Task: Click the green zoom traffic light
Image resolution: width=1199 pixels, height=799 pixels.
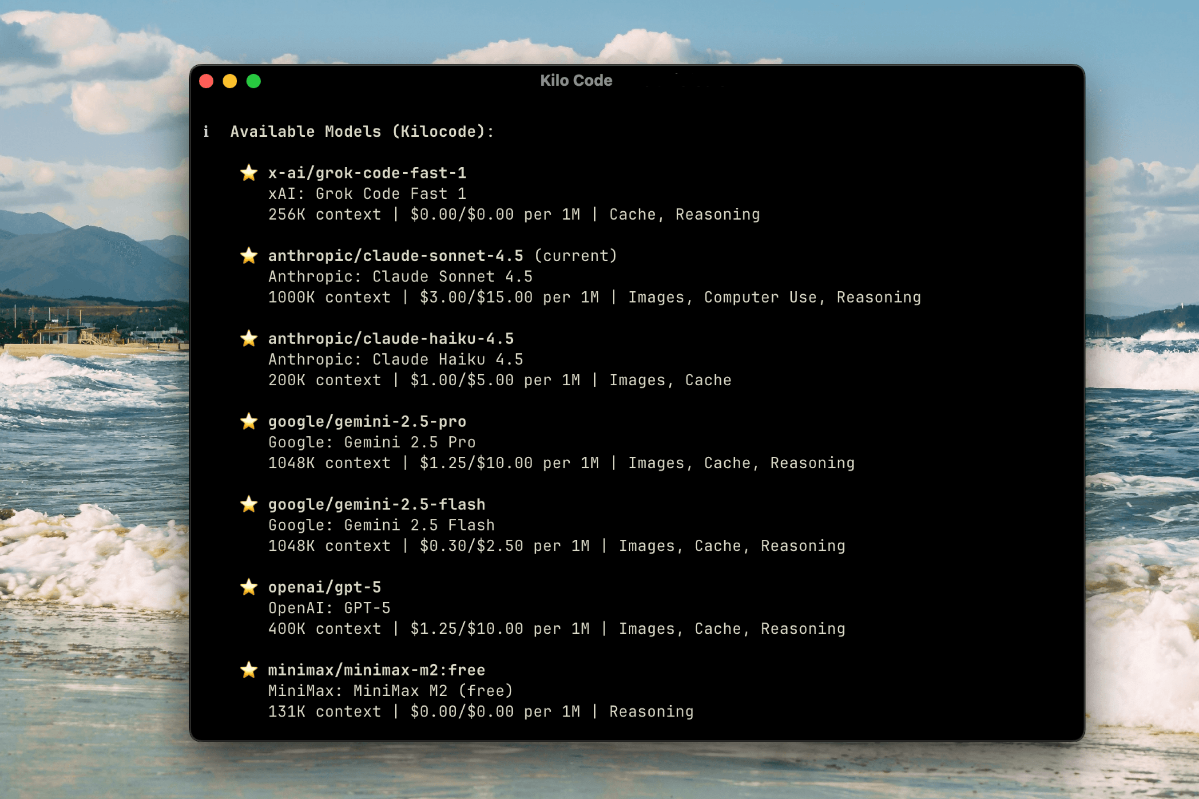Action: point(254,80)
